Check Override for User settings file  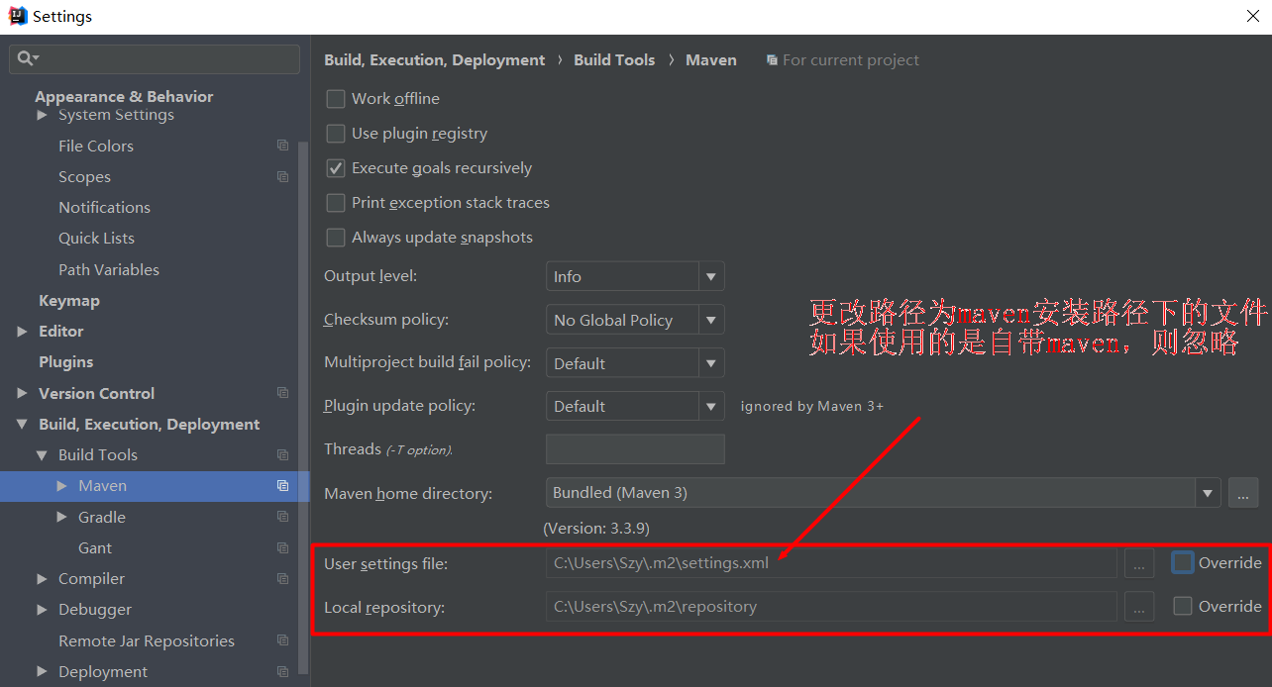(x=1183, y=562)
